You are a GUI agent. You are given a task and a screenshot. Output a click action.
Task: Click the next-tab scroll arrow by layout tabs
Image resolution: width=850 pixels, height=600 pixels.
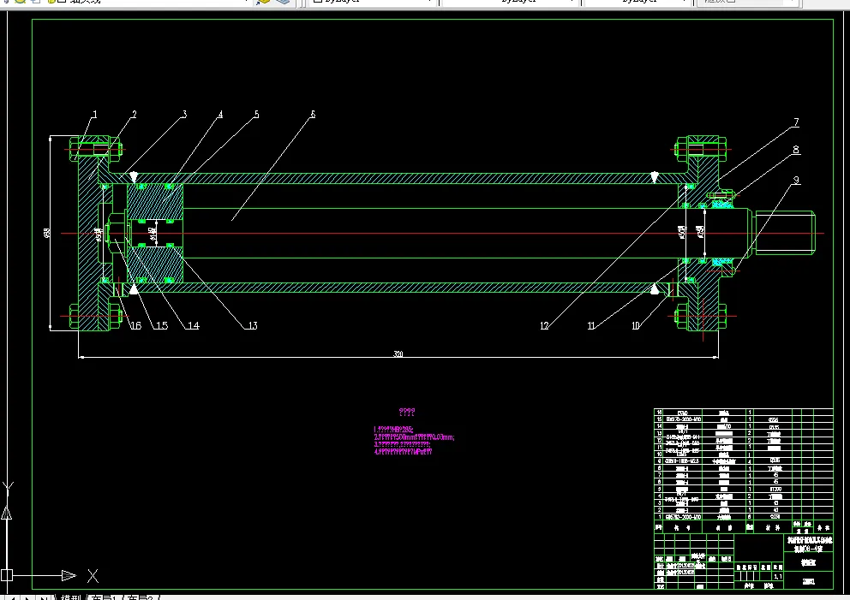[27, 597]
